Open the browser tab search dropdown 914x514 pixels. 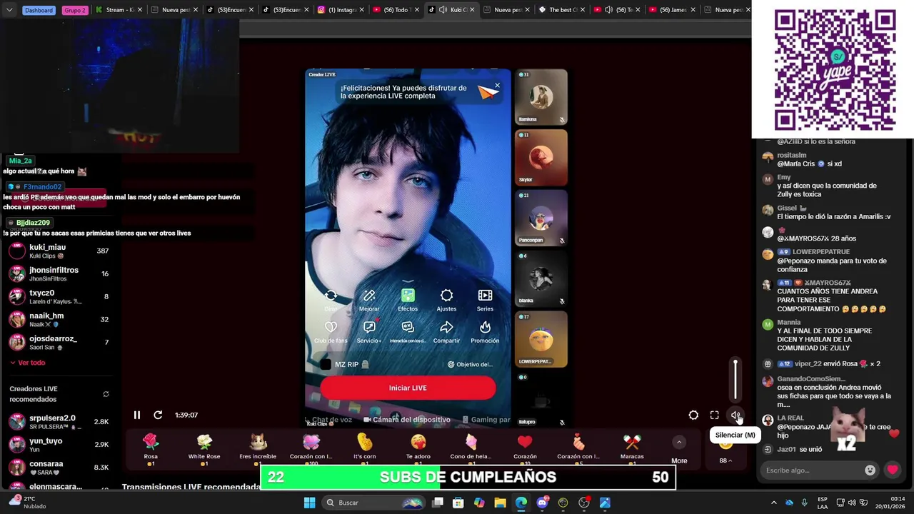(8, 10)
